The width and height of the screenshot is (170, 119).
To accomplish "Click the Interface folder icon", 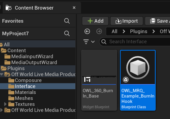I will pos(11,86).
